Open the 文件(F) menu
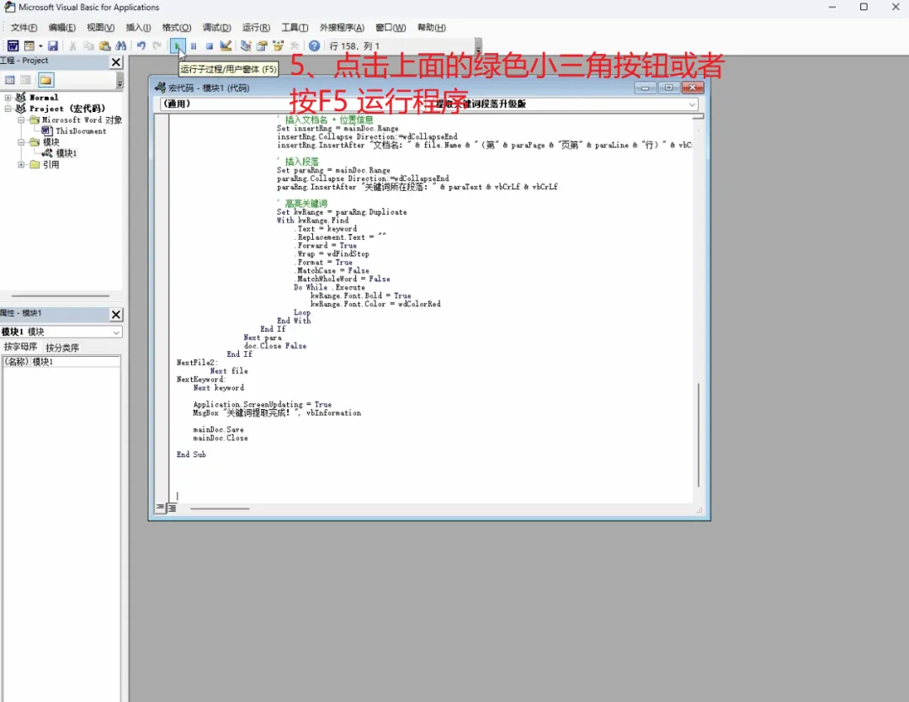The width and height of the screenshot is (909, 702). click(x=24, y=27)
